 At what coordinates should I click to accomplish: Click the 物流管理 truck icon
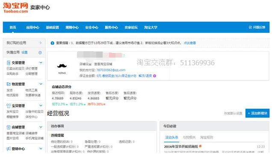[x=8, y=84]
